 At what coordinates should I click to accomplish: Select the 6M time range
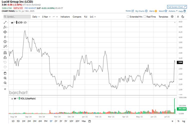(40, 121)
